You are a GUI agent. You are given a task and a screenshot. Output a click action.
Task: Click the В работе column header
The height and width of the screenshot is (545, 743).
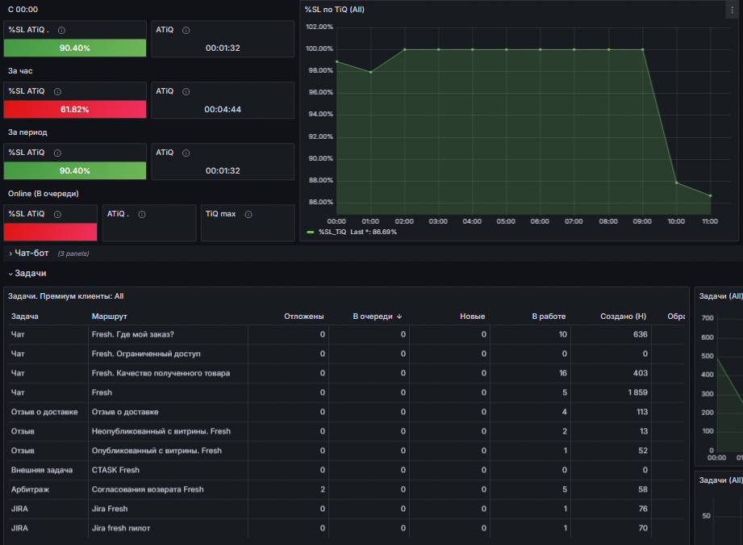pyautogui.click(x=549, y=317)
